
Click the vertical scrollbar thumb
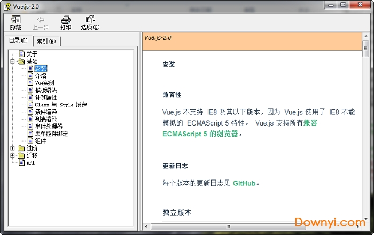pyautogui.click(x=365, y=49)
